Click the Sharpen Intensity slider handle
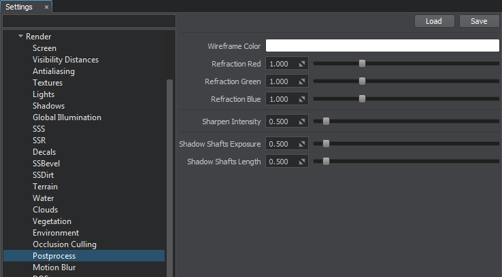Image resolution: width=502 pixels, height=277 pixels. 326,122
